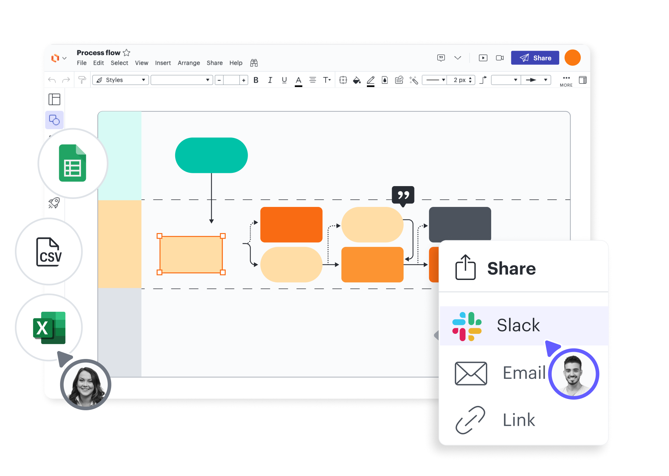Image resolution: width=669 pixels, height=476 pixels.
Task: Toggle italic text formatting
Action: click(x=270, y=80)
